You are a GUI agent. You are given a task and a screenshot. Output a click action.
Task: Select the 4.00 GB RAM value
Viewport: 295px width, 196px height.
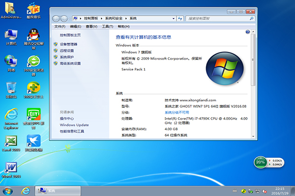coord(171,129)
